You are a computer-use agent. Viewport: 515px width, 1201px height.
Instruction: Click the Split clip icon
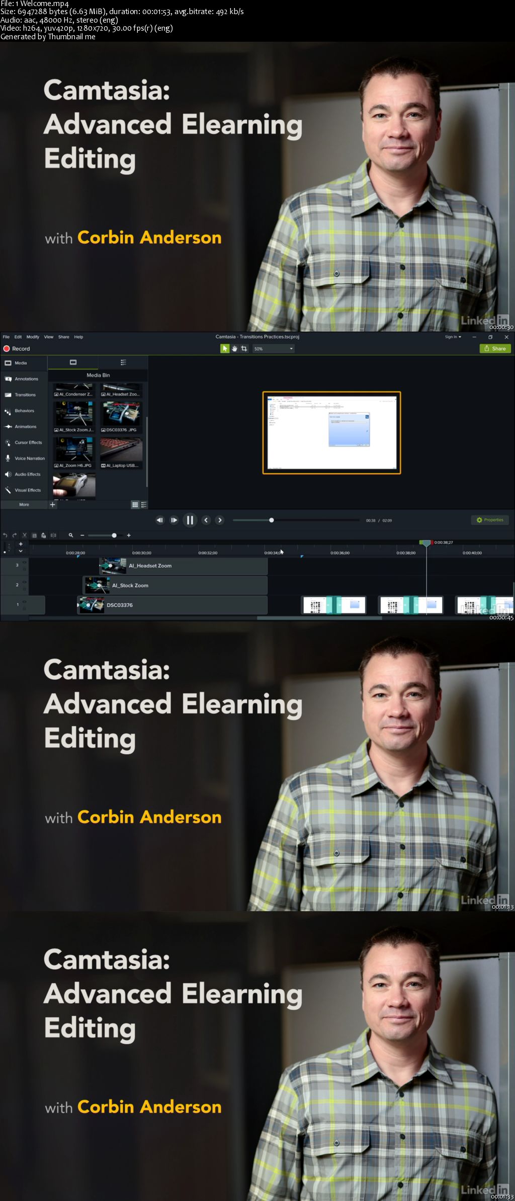click(53, 535)
